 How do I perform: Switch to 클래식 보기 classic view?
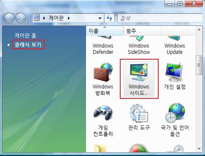click(x=28, y=45)
